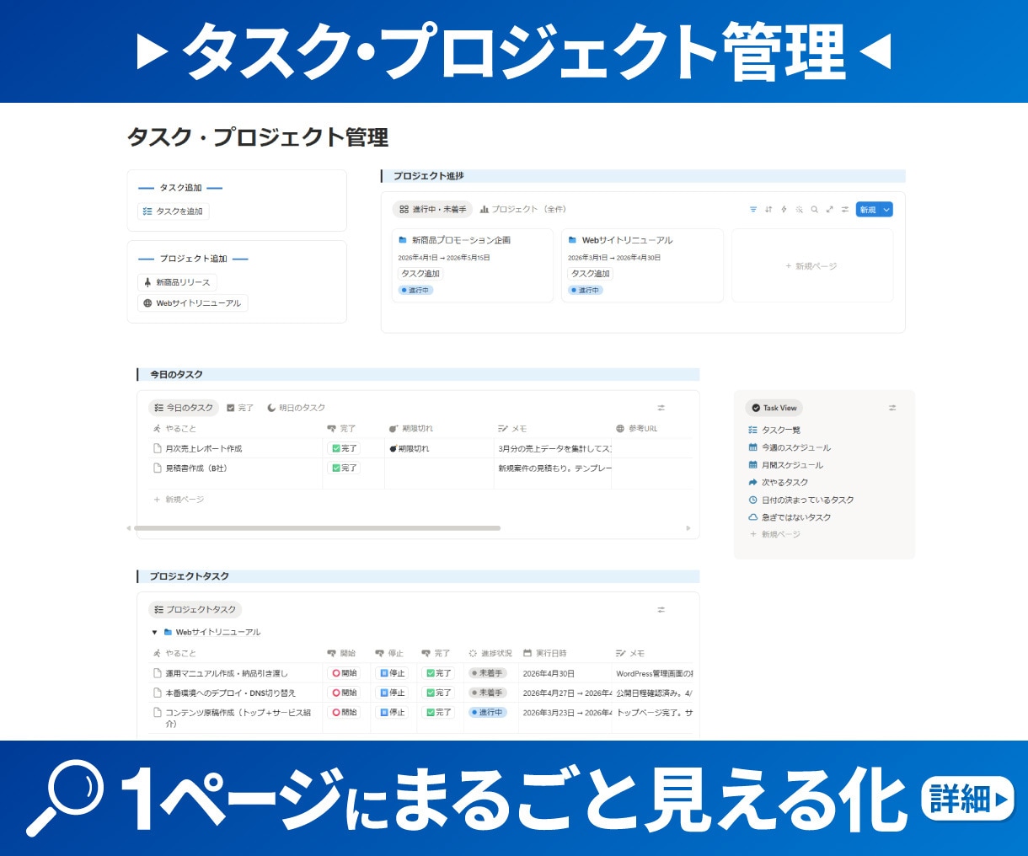Click the sparkle AI icon in プロジェクト進捗 toolbar
The image size is (1028, 856).
click(800, 210)
